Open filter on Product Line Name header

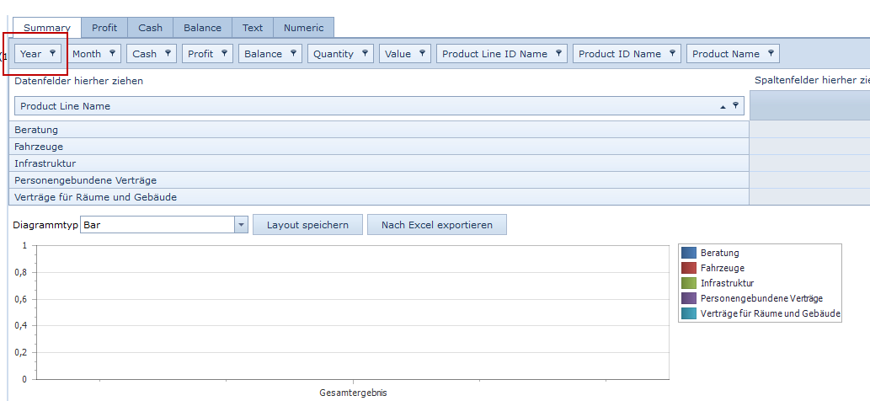pyautogui.click(x=735, y=106)
